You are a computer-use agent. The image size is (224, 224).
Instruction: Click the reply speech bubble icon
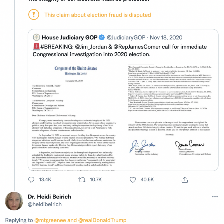click(31, 179)
